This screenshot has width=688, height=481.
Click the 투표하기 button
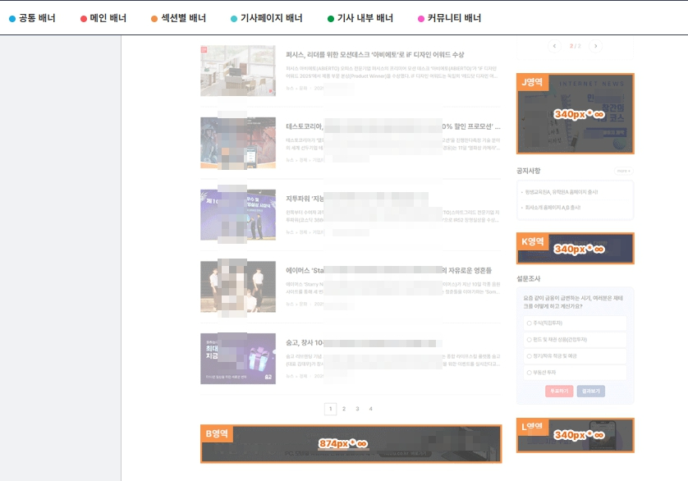[559, 391]
